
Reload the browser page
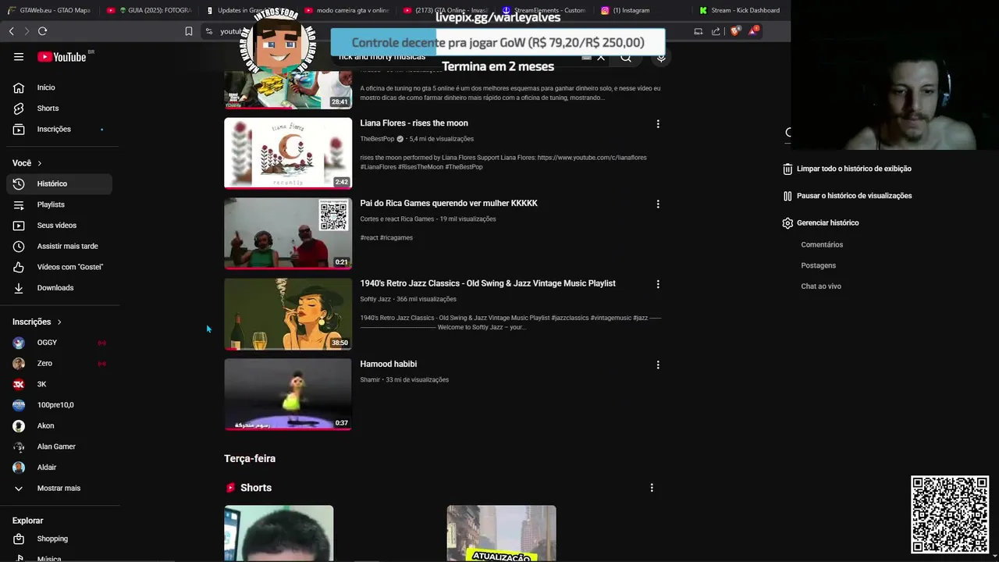tap(42, 31)
